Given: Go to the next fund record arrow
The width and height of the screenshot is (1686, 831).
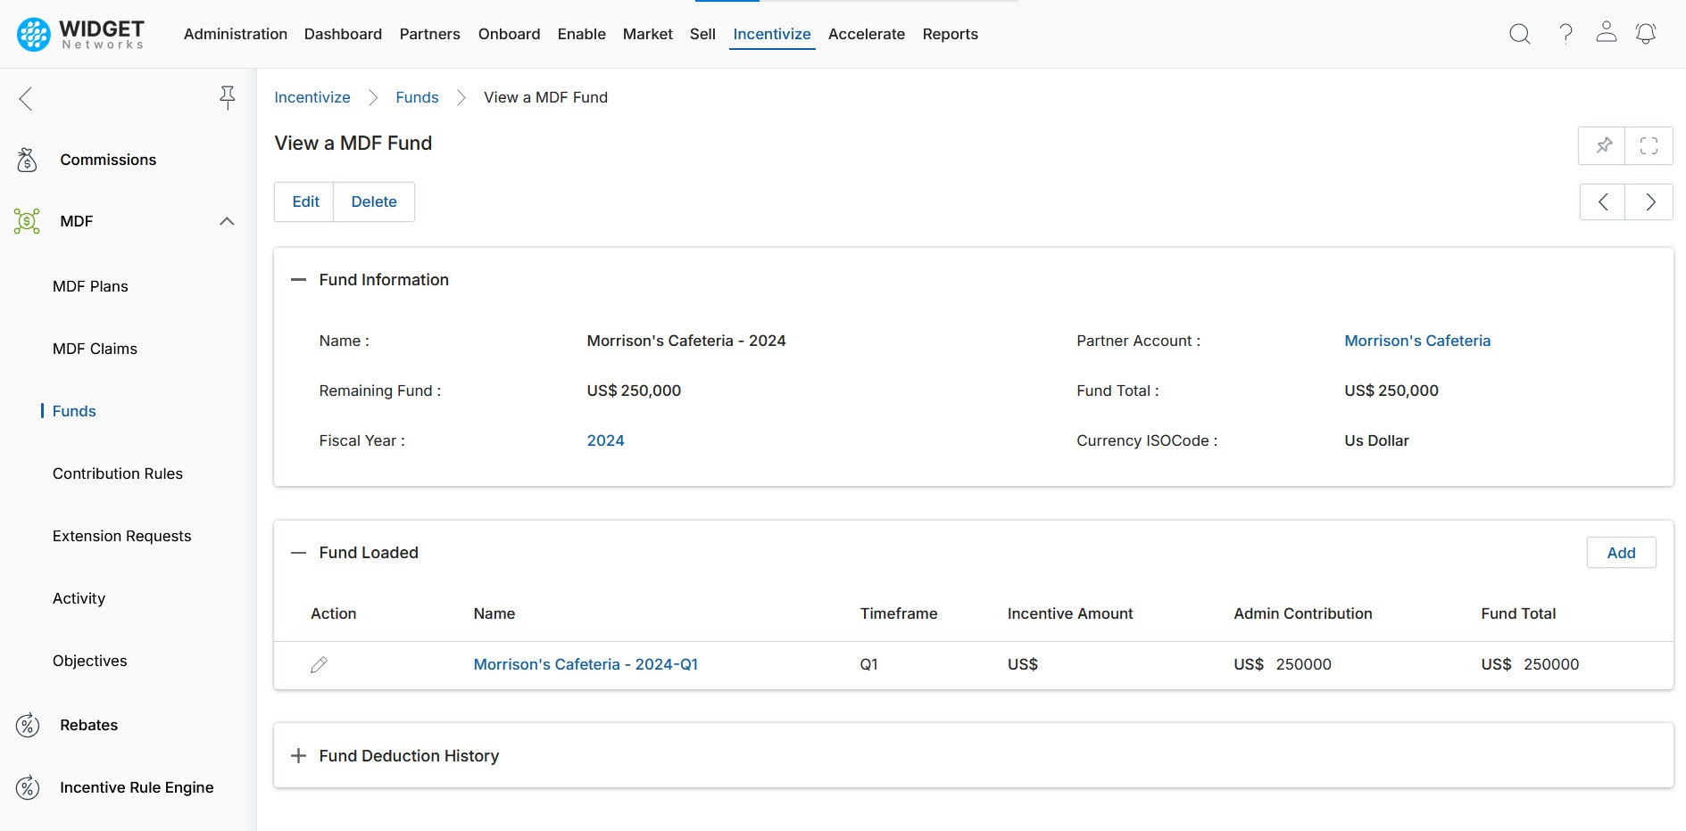Looking at the screenshot, I should (x=1649, y=202).
